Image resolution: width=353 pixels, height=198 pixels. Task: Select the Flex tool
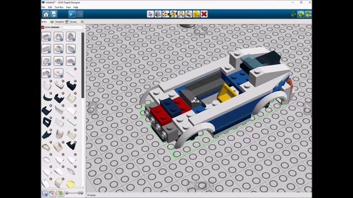point(181,14)
